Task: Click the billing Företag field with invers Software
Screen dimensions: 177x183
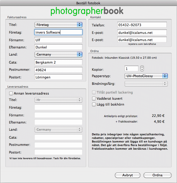Action: coord(58,32)
